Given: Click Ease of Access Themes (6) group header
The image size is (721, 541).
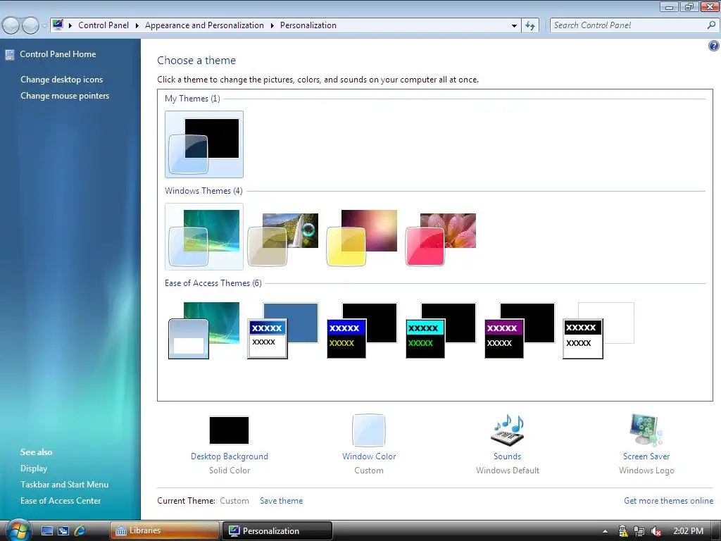Looking at the screenshot, I should click(x=213, y=283).
